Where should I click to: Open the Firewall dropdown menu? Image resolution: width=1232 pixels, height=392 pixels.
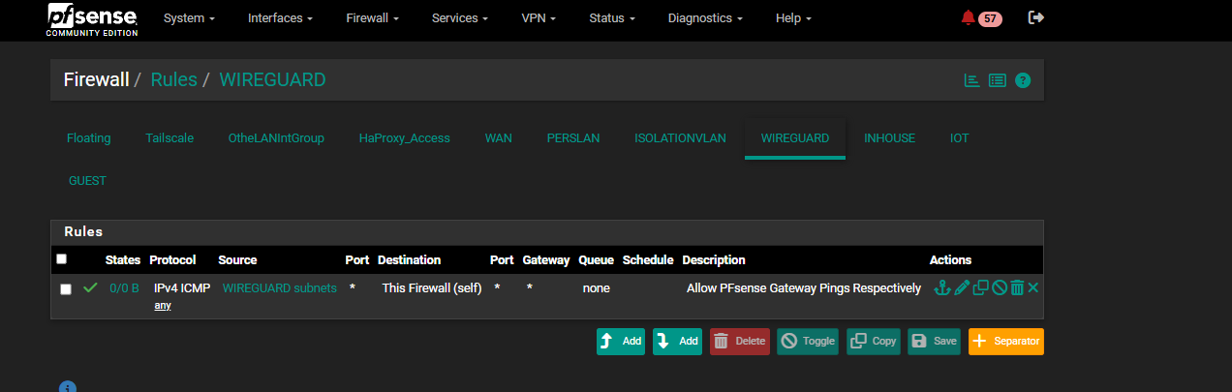point(373,18)
